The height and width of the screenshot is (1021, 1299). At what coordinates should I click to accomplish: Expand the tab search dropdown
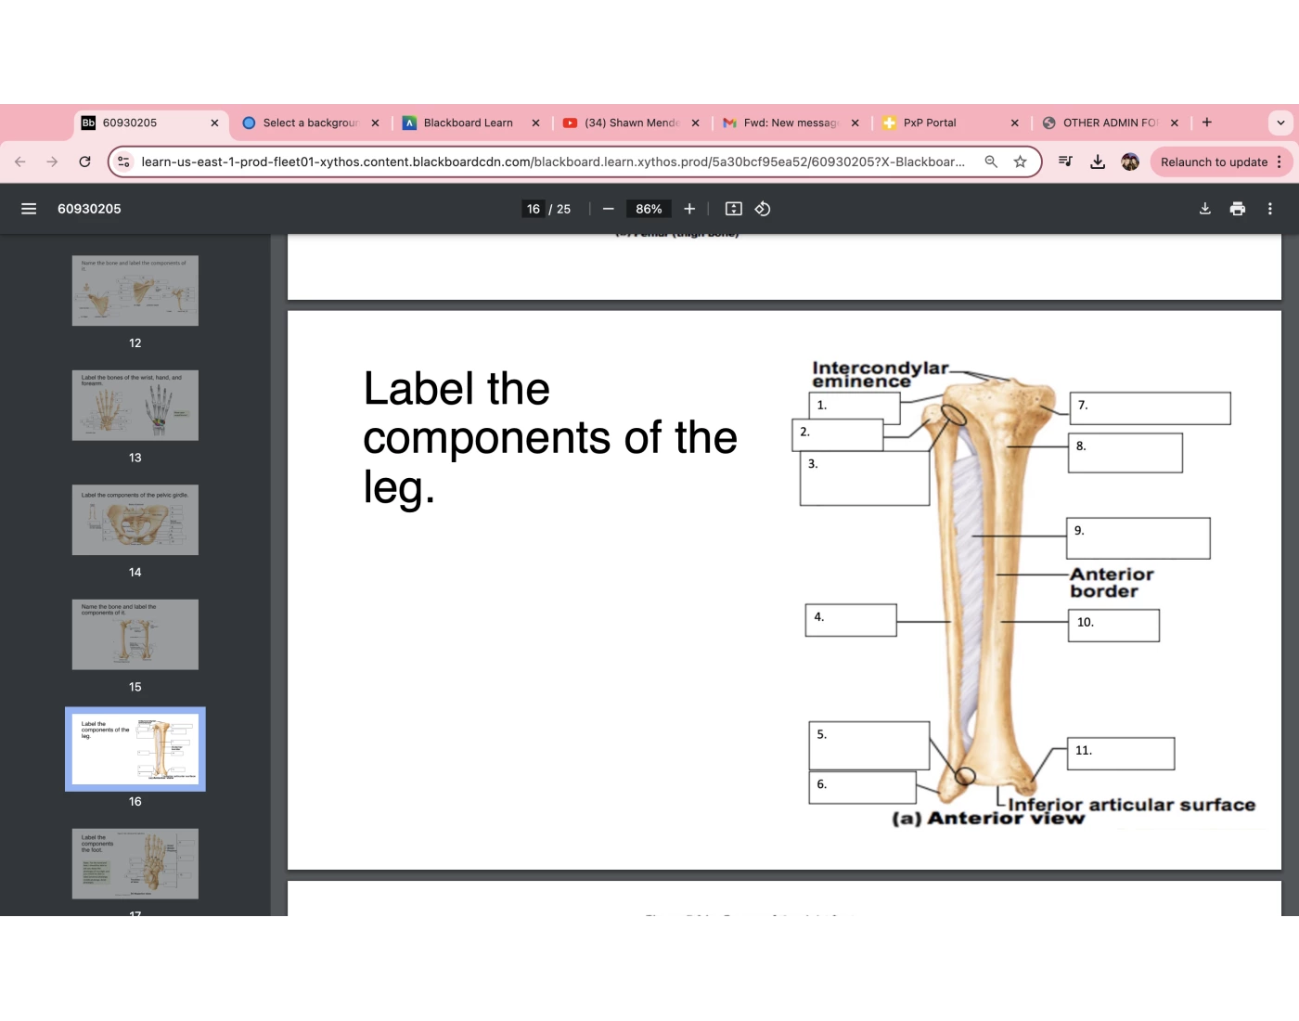(1280, 123)
